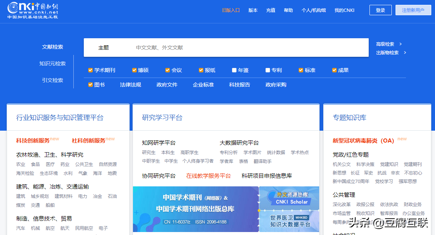The image size is (435, 235).
Task: Open the 研究生 link
Action: tap(149, 152)
